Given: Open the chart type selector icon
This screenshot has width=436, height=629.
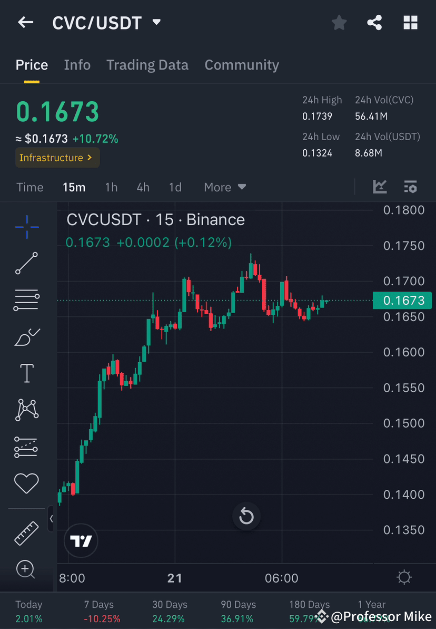Looking at the screenshot, I should [x=380, y=187].
